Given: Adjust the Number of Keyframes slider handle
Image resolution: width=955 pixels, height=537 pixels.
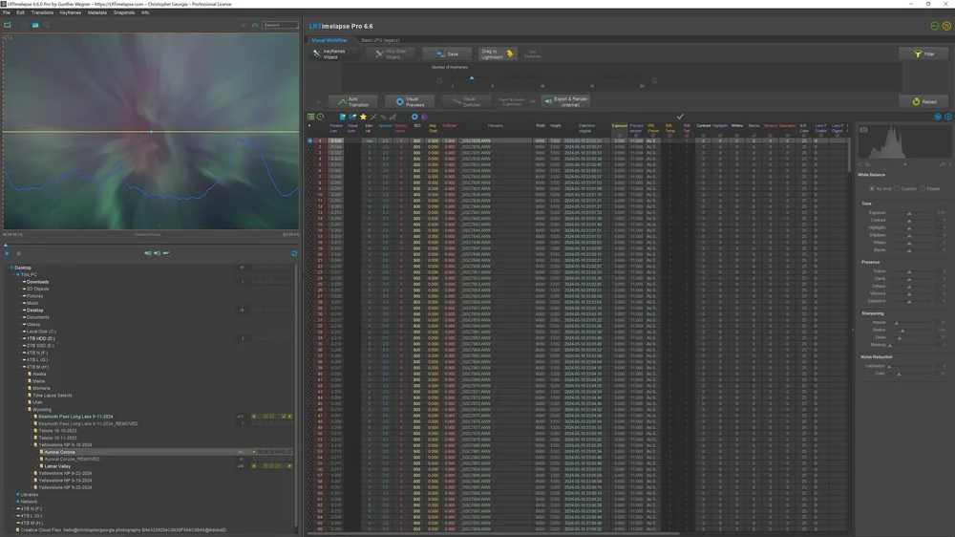Looking at the screenshot, I should tap(472, 78).
